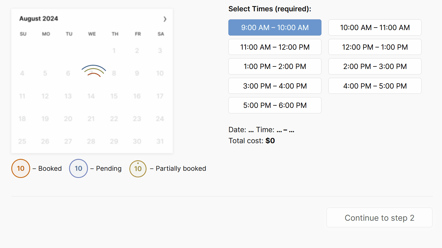Select the 5:00 PM – 6:00 PM slot
The height and width of the screenshot is (248, 442).
[x=275, y=105]
